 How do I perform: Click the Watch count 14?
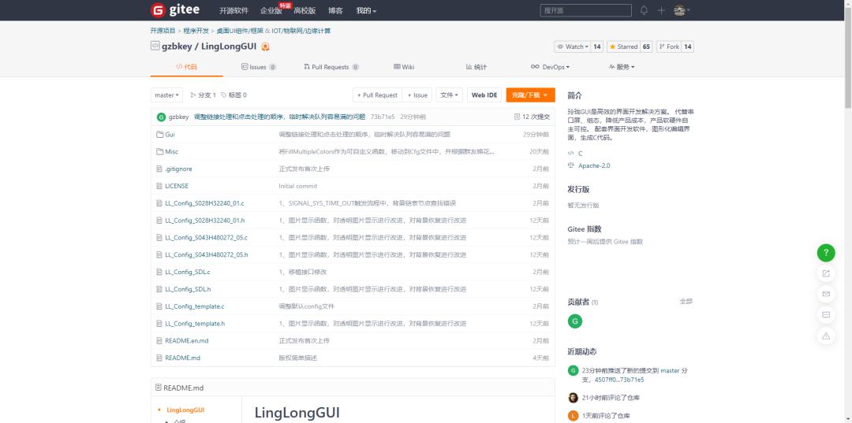[x=597, y=46]
